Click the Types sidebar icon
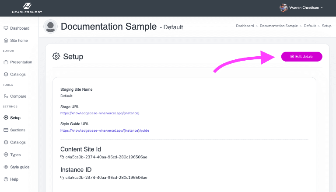 tap(6, 155)
